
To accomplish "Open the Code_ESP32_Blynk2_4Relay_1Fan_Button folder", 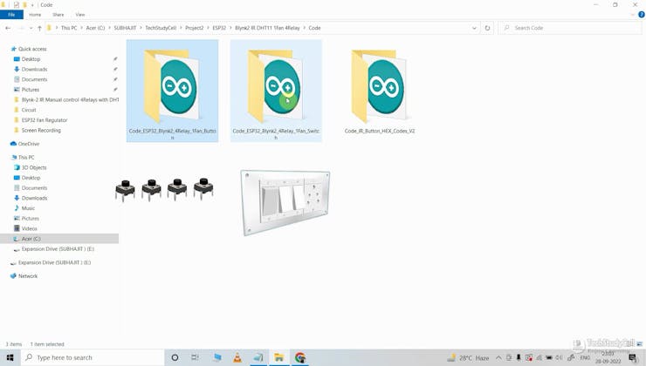I will pyautogui.click(x=172, y=91).
